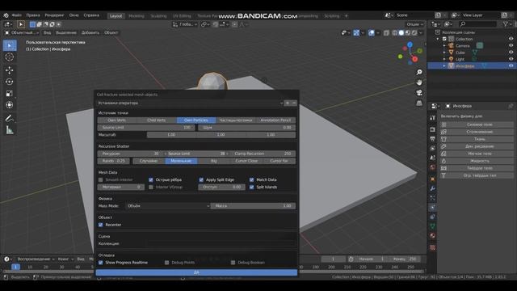Choose the Rotate tool in the toolbar
Image resolution: width=517 pixels, height=291 pixels.
(10, 82)
